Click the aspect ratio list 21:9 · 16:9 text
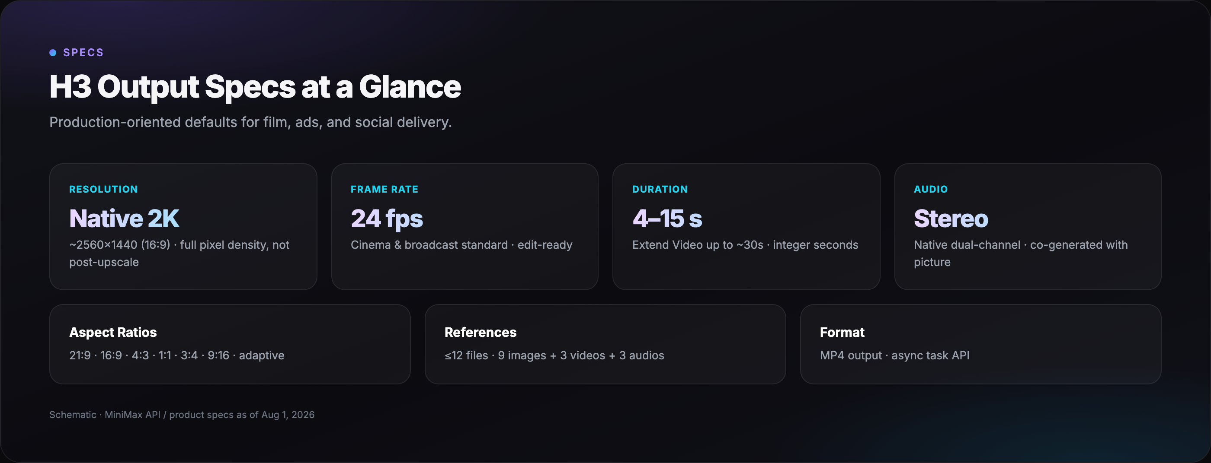The width and height of the screenshot is (1211, 463). pos(176,355)
